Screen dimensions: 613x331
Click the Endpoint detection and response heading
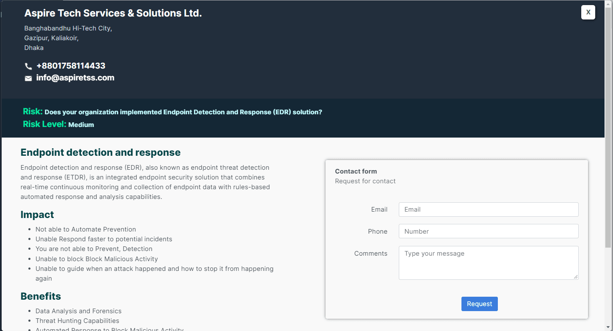[100, 152]
